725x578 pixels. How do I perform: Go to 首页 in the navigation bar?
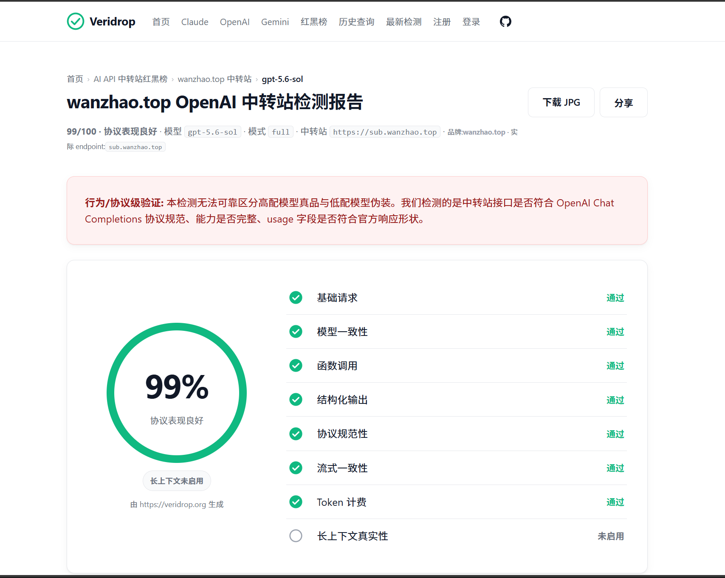161,22
